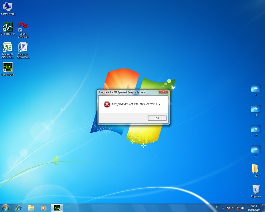This screenshot has height=212, width=265.
Task: Select the Sound Generator desktop shortcut
Action: click(x=23, y=30)
